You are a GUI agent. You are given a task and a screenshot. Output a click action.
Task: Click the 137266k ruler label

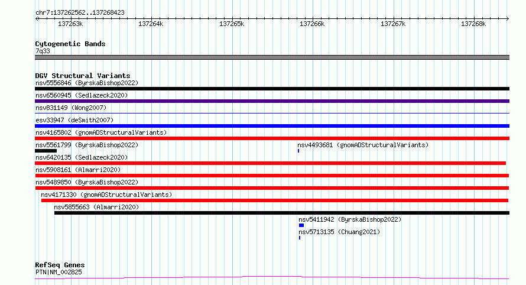[312, 24]
